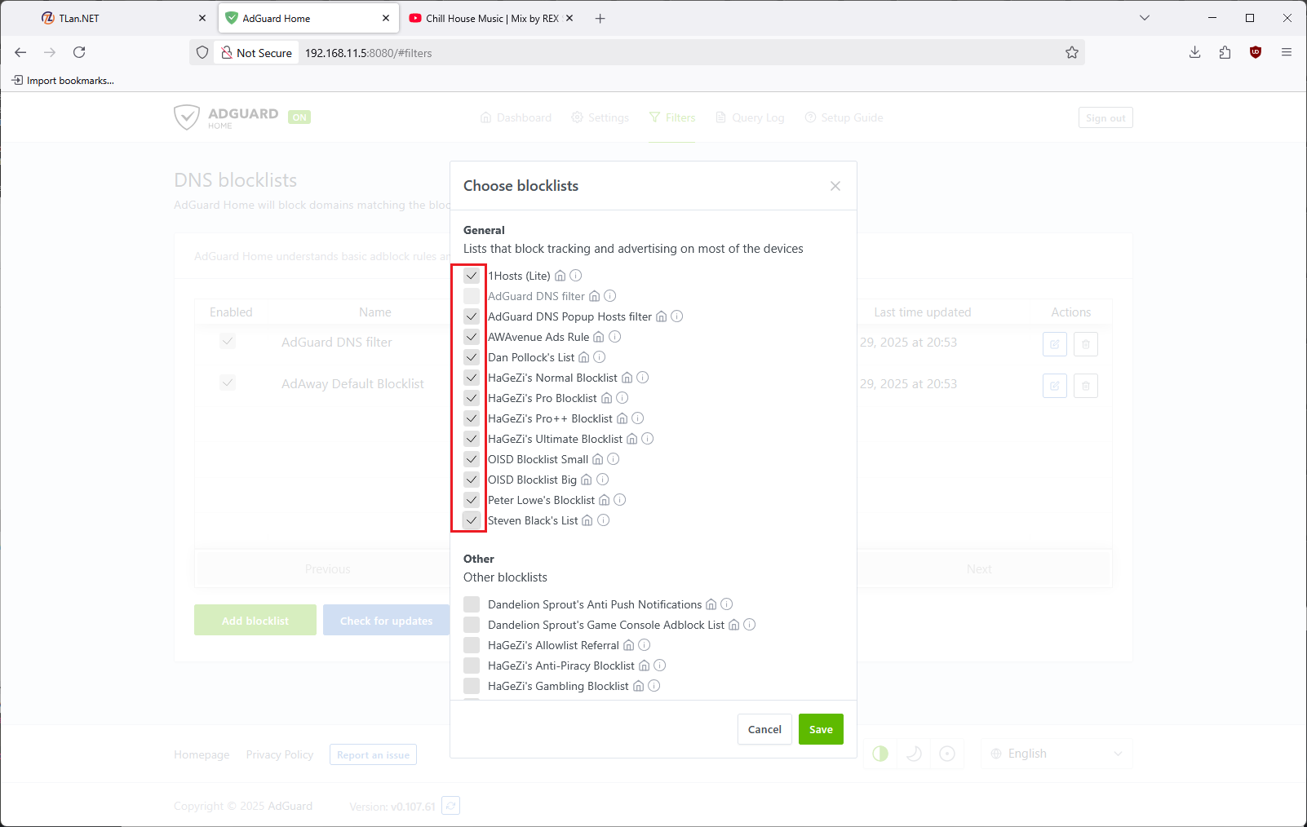Show info icon for HaGeZi's Pro Blocklist
Image resolution: width=1307 pixels, height=827 pixels.
click(x=622, y=398)
